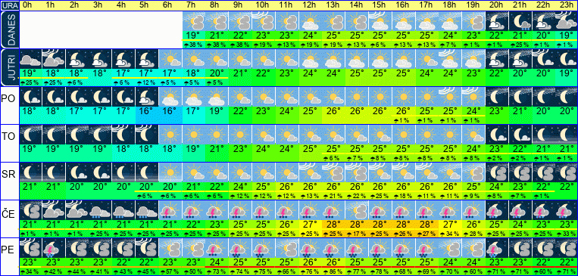Image resolution: width=578 pixels, height=276 pixels.
Task: Click the DANES 21h moon rain icon
Action: [x=520, y=21]
